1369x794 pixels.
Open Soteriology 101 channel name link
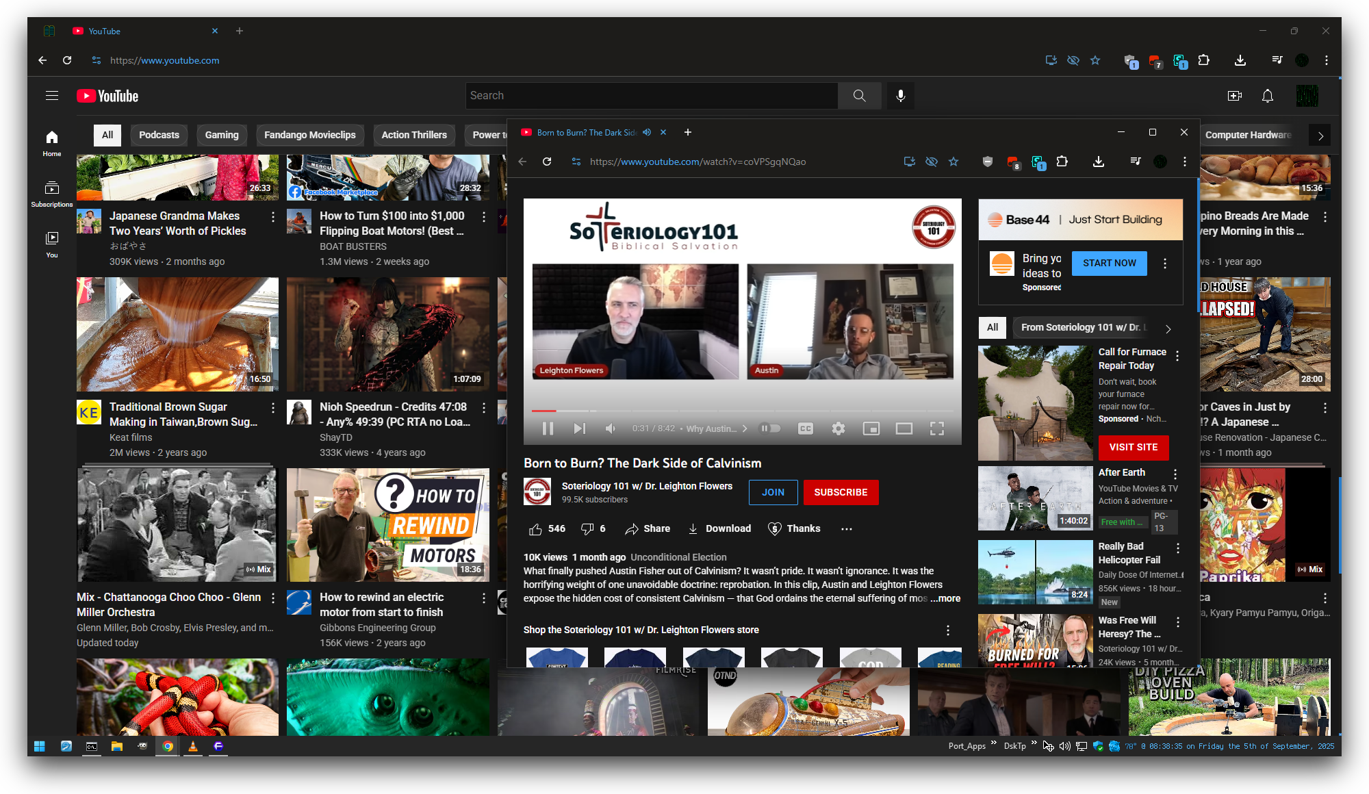point(647,486)
